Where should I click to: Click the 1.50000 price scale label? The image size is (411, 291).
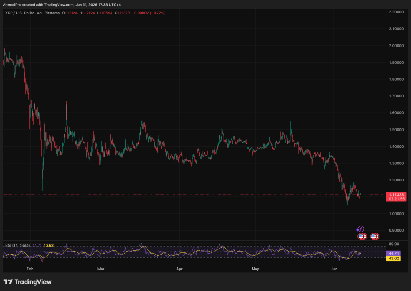396,129
